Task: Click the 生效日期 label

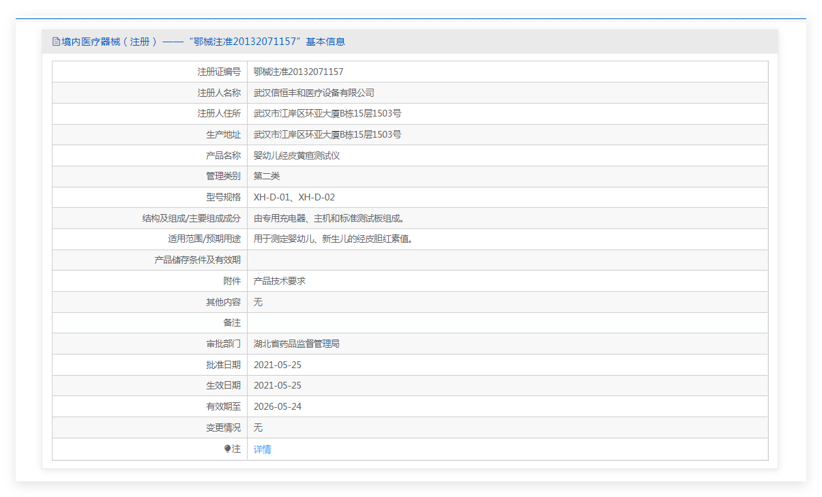Action: pos(224,385)
